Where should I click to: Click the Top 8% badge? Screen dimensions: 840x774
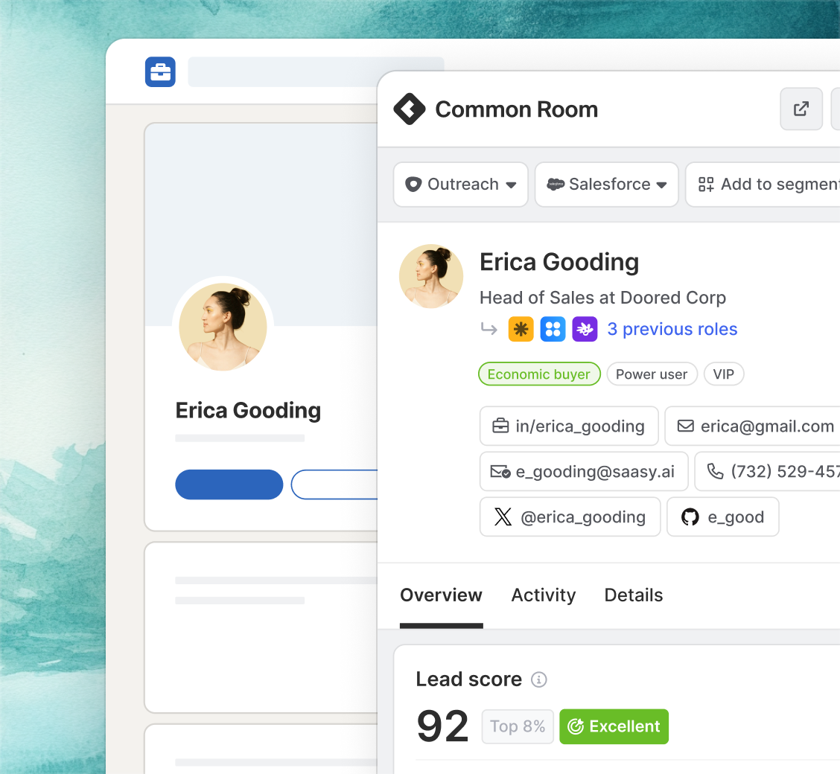point(518,726)
